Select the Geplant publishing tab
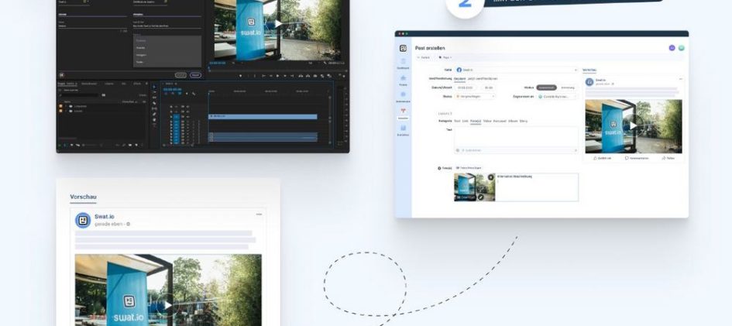The height and width of the screenshot is (326, 732). point(459,78)
